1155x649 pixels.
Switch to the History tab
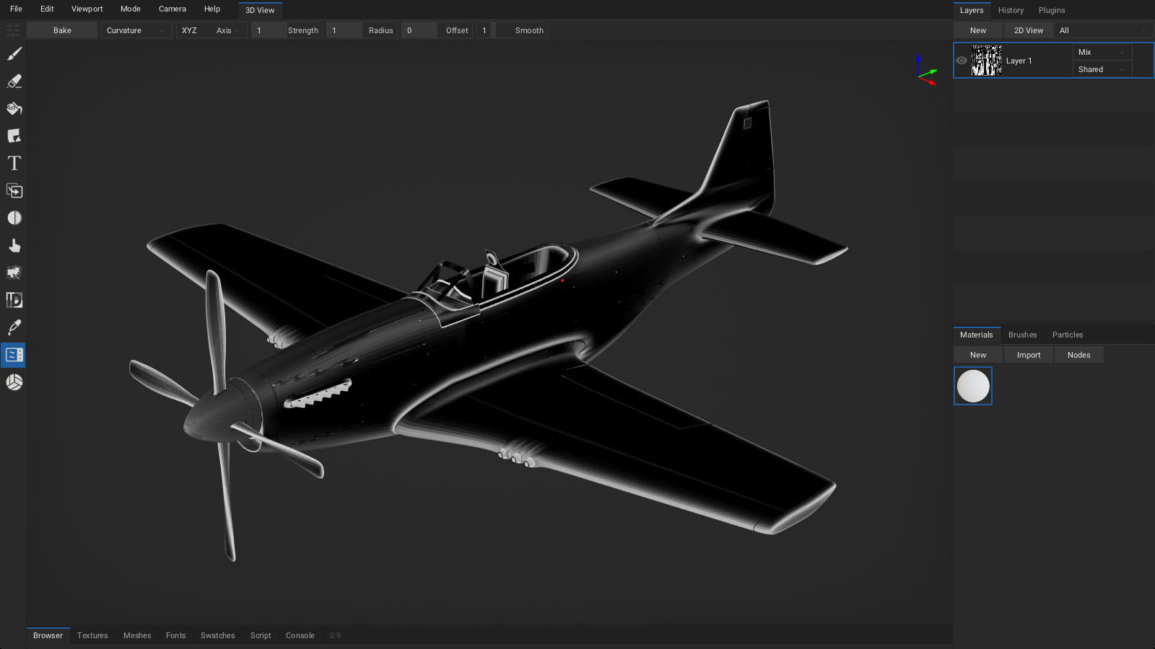coord(1011,10)
